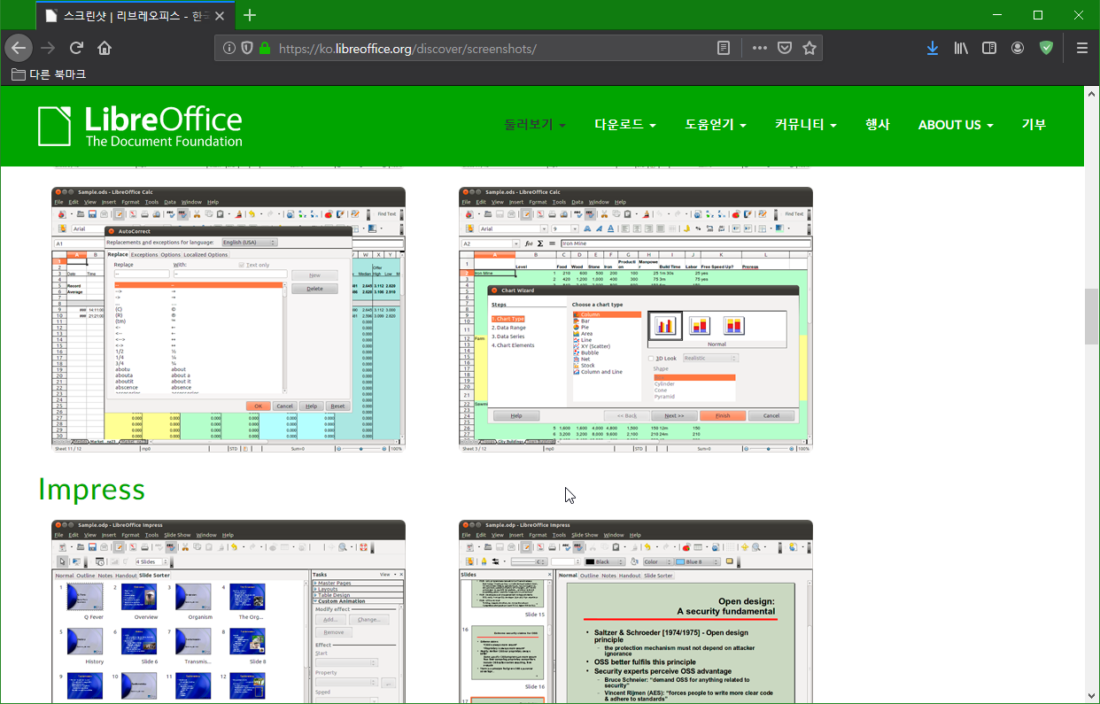Show site information in address bar
Image resolution: width=1100 pixels, height=704 pixels.
point(229,48)
